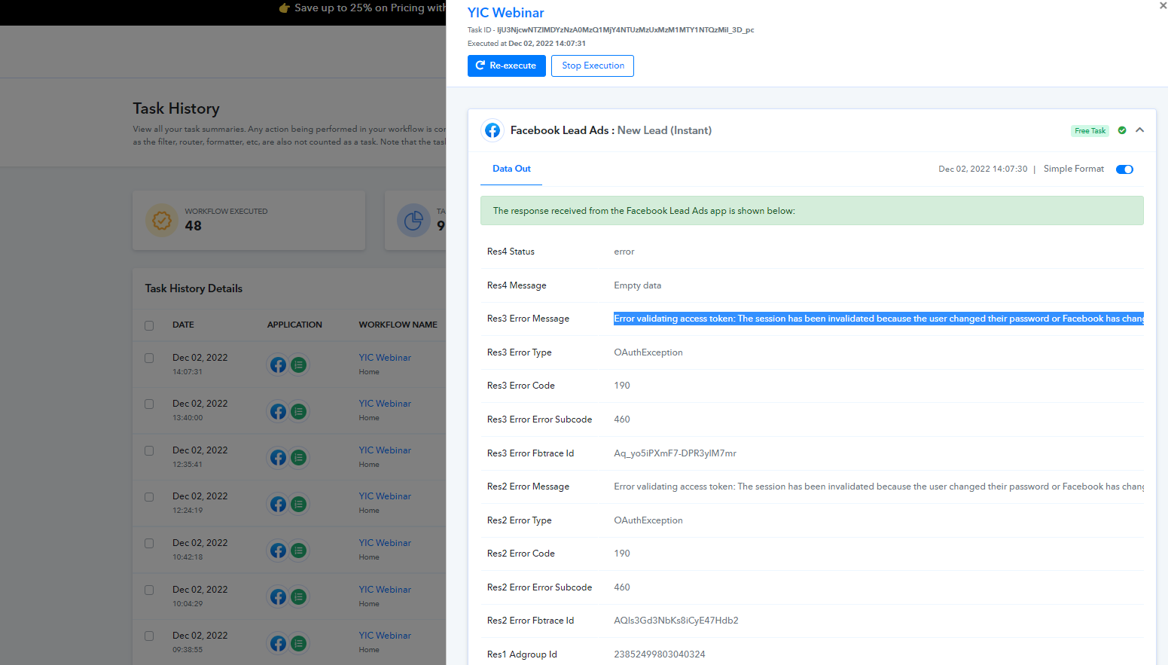The height and width of the screenshot is (665, 1168).
Task: Open YIC Webinar workflow from 10:04:29 row
Action: click(x=385, y=590)
